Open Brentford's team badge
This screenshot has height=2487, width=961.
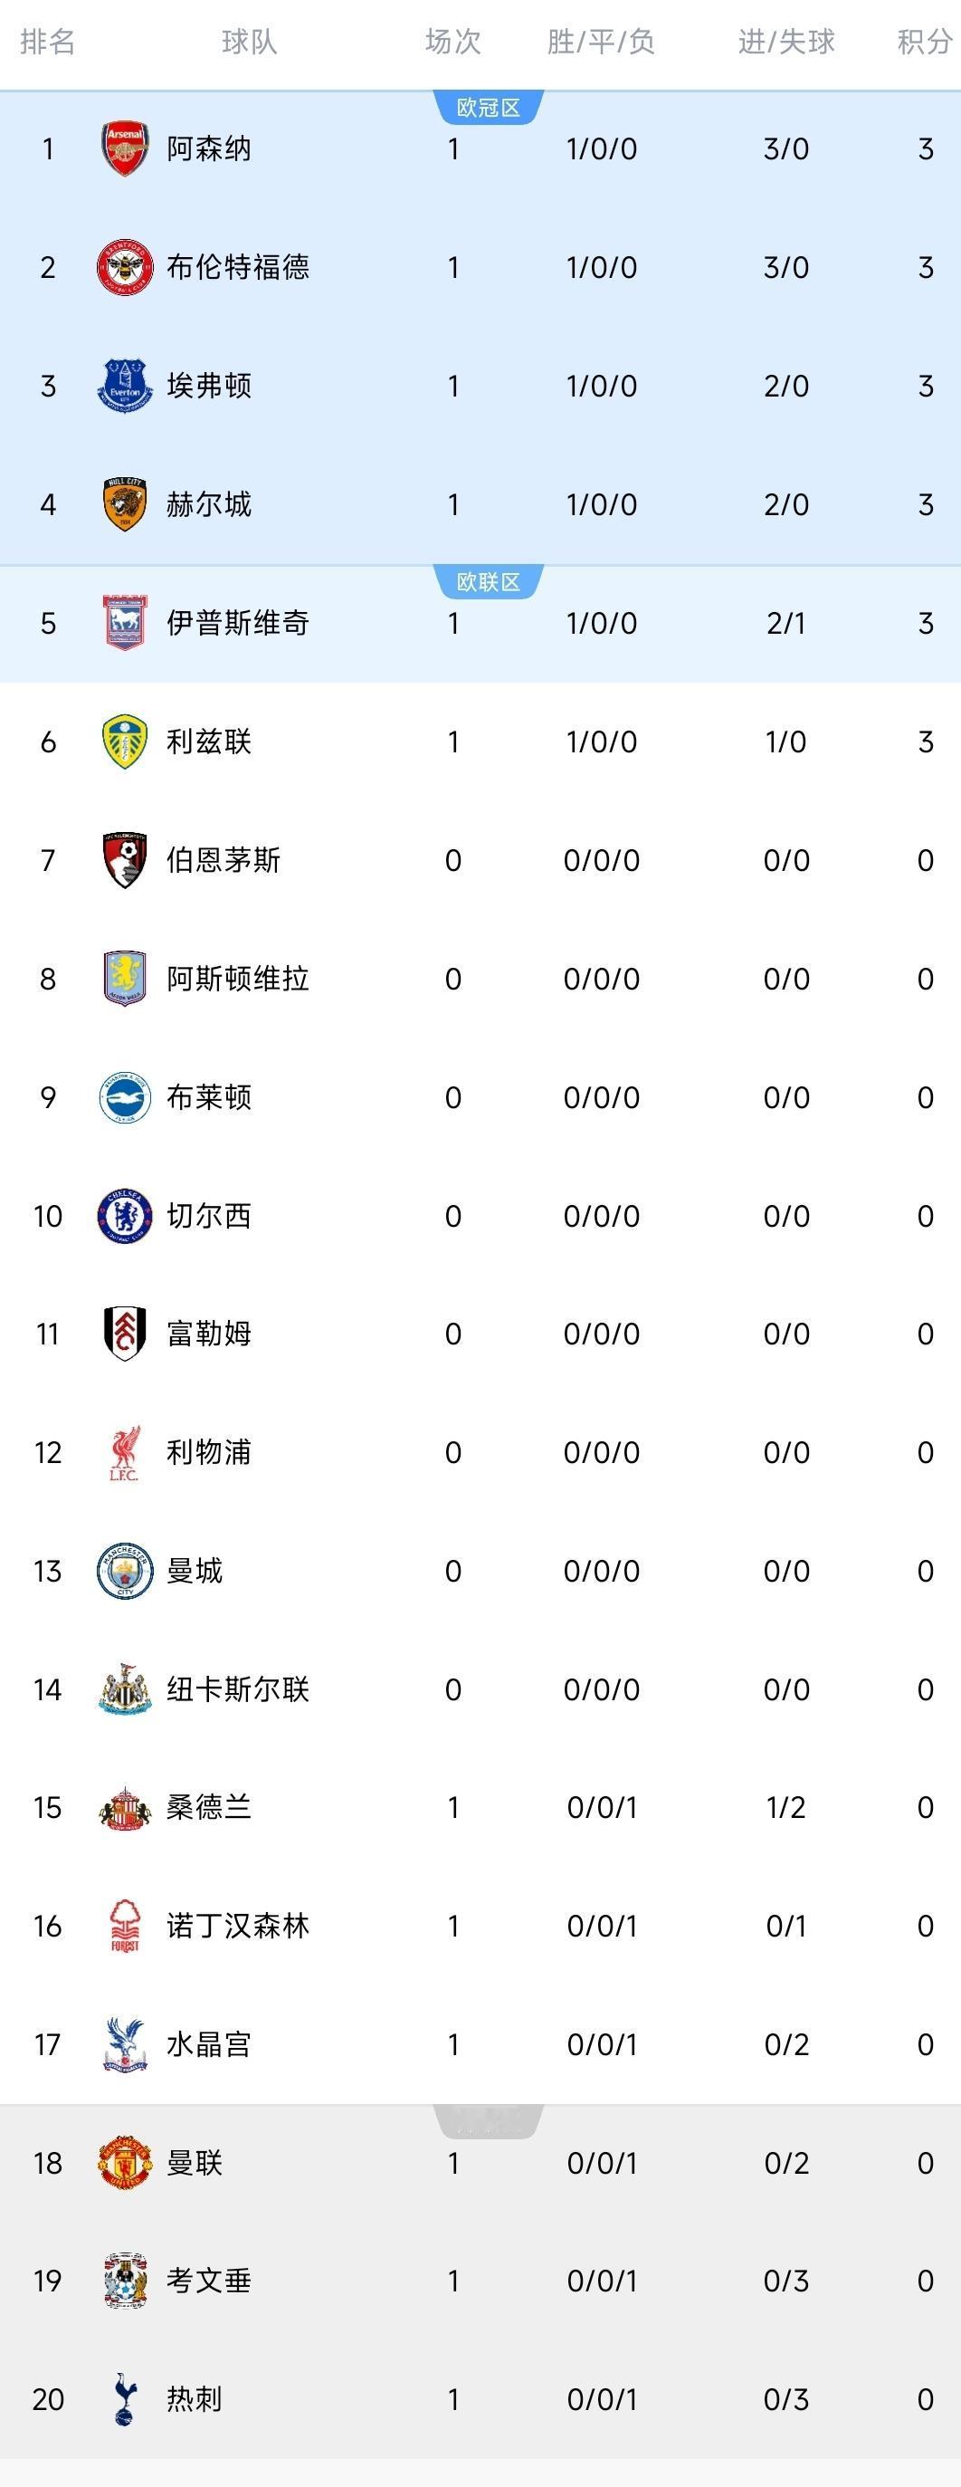coord(125,267)
